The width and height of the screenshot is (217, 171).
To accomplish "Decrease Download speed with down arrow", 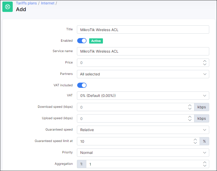I will coord(190,109).
